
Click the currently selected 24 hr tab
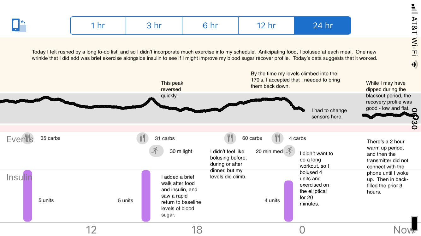pos(323,25)
